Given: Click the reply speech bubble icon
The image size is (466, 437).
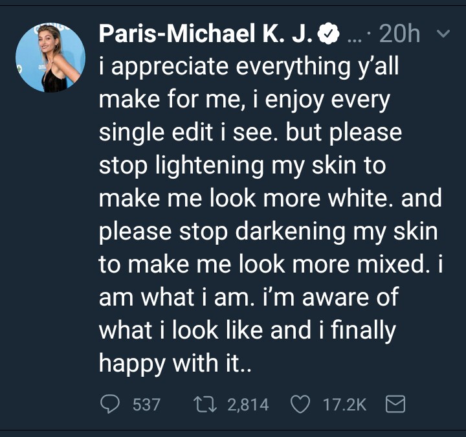Looking at the screenshot, I should 111,405.
